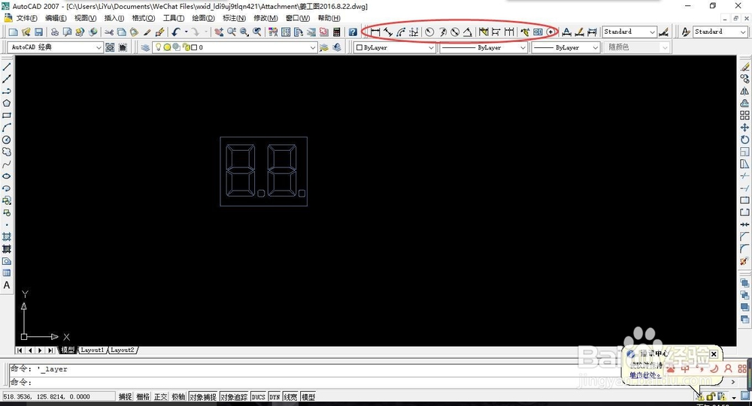Open the 编辑(E) menu
The image size is (752, 406).
[x=56, y=18]
